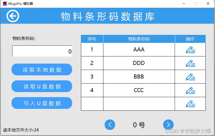This screenshot has width=215, height=136.
Task: Go to next page with right arrow
Action: tap(168, 125)
